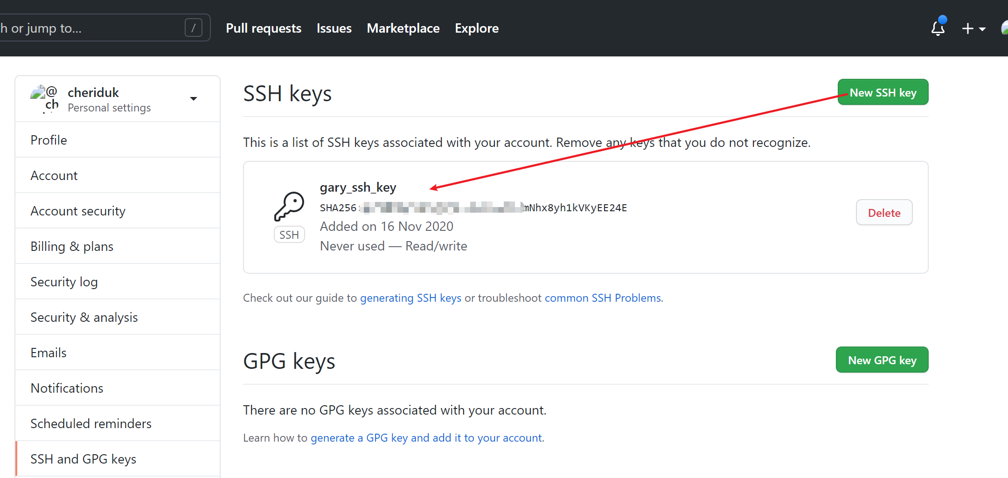Click the slash shortcut icon in search
The width and height of the screenshot is (1008, 478).
[194, 28]
